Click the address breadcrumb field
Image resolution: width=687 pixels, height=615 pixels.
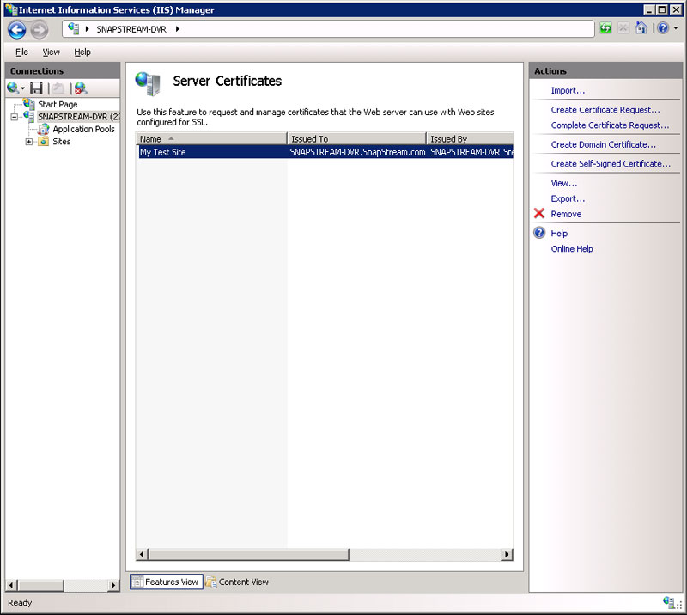[x=328, y=29]
